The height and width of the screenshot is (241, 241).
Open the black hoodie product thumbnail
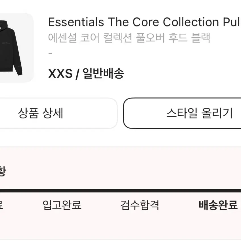(16, 48)
